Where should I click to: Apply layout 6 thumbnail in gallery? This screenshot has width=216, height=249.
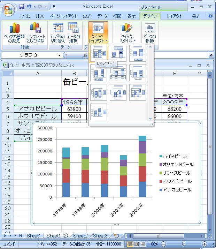[x=138, y=73]
